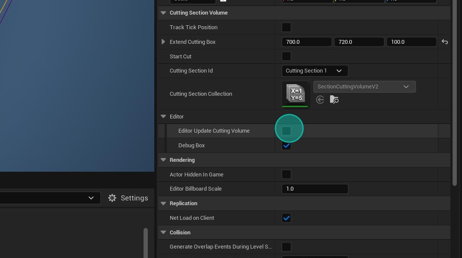Click the lower-left panel scrollbar
The width and height of the screenshot is (462, 258).
[146, 243]
